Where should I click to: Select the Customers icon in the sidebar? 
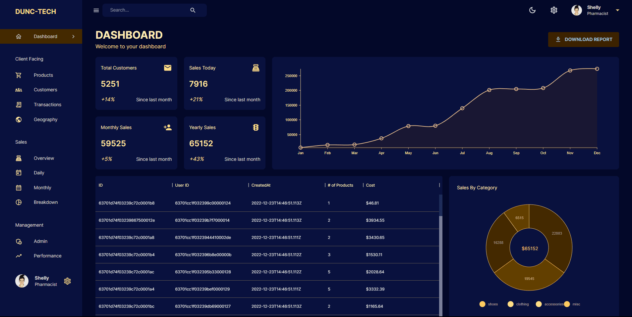click(19, 90)
